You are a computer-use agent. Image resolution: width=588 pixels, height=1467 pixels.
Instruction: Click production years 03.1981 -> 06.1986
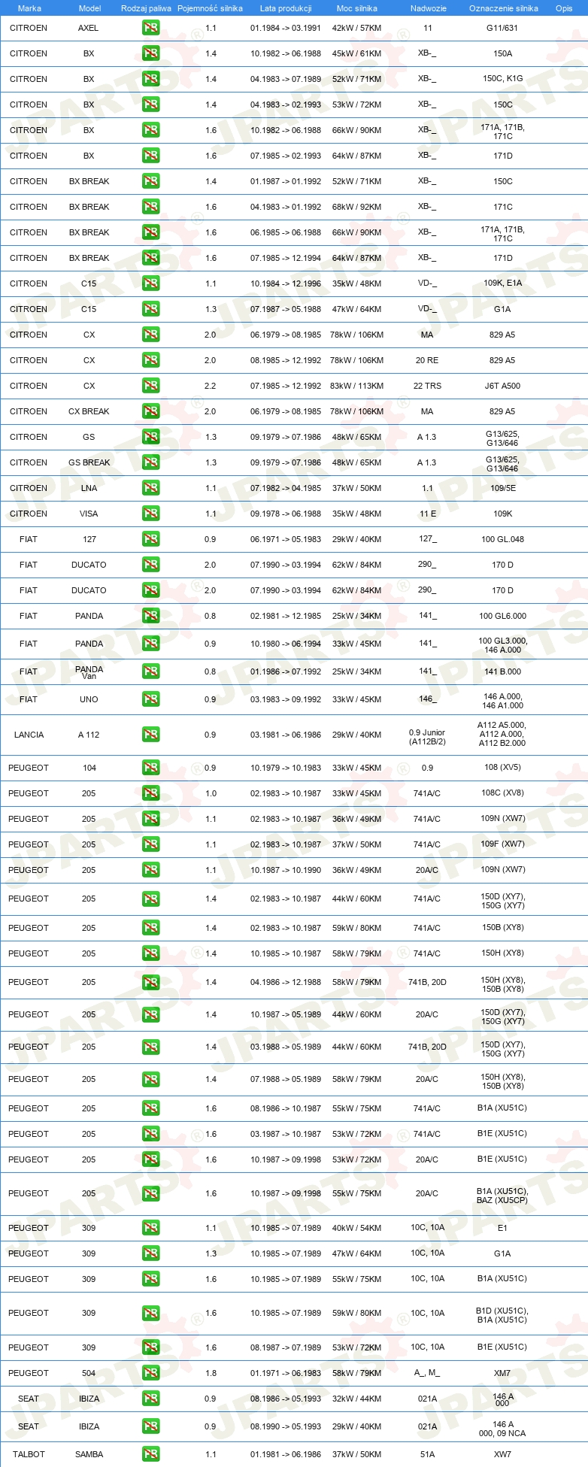286,735
